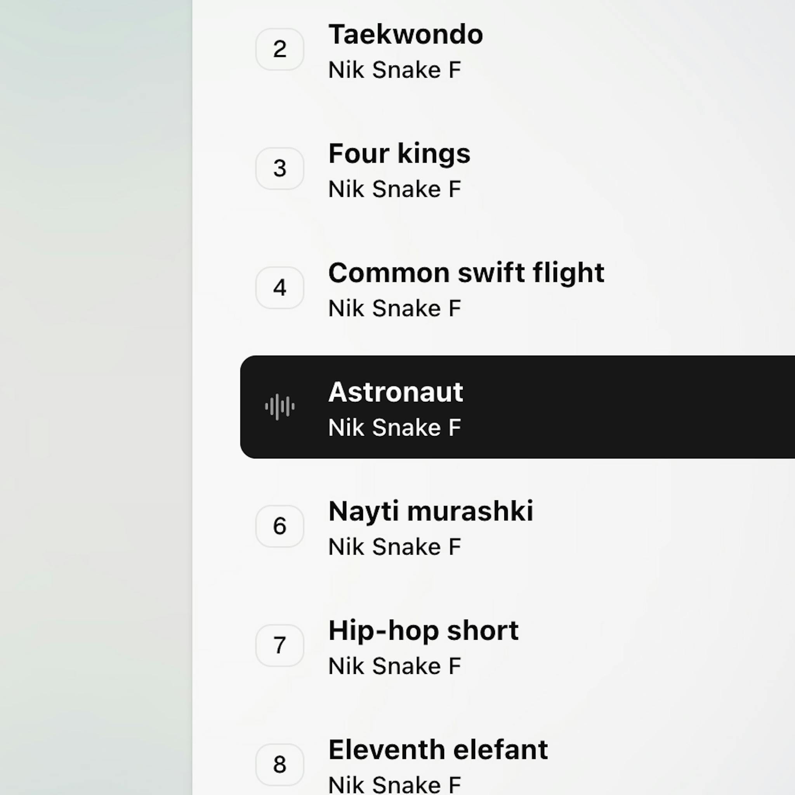Click the number 7 badge beside Hip-hop short

pyautogui.click(x=279, y=645)
